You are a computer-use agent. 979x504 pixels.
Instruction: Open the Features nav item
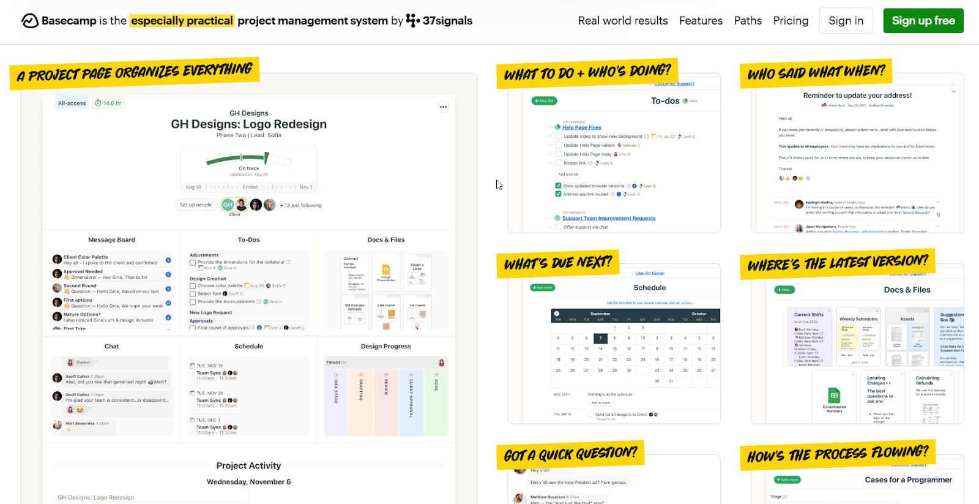pos(701,21)
